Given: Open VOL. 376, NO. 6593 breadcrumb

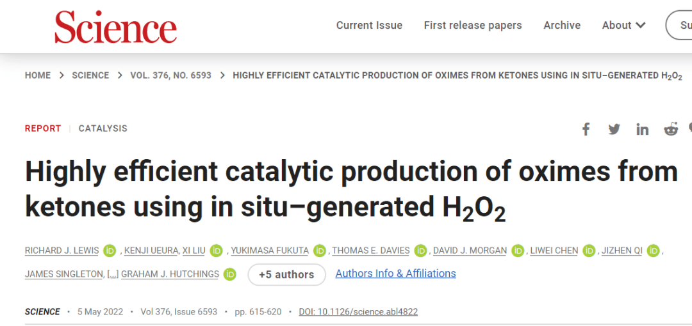Looking at the screenshot, I should 170,75.
